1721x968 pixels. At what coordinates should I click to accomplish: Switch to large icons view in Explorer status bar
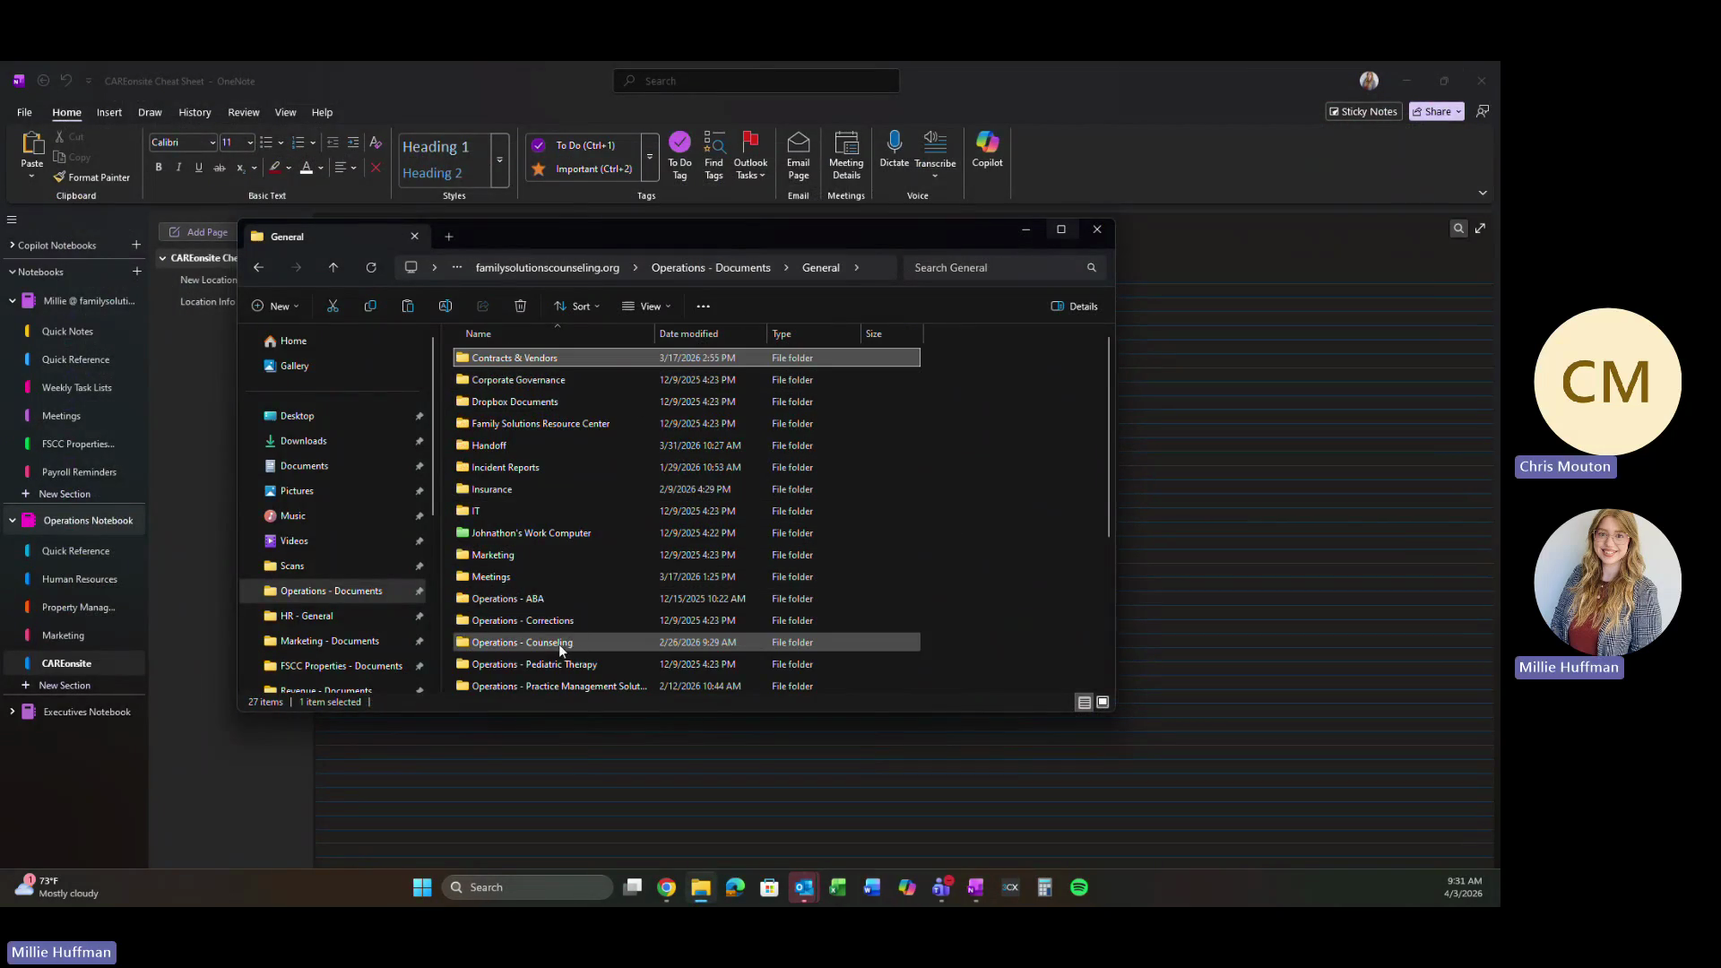point(1103,702)
